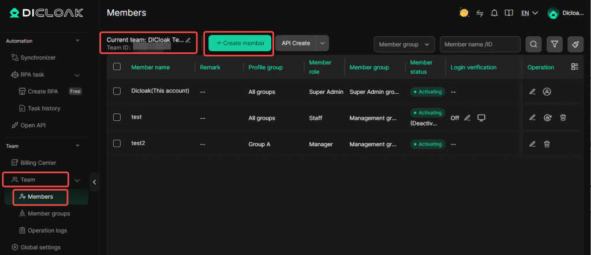Open the notifications bell
This screenshot has height=255, width=591.
(x=494, y=13)
